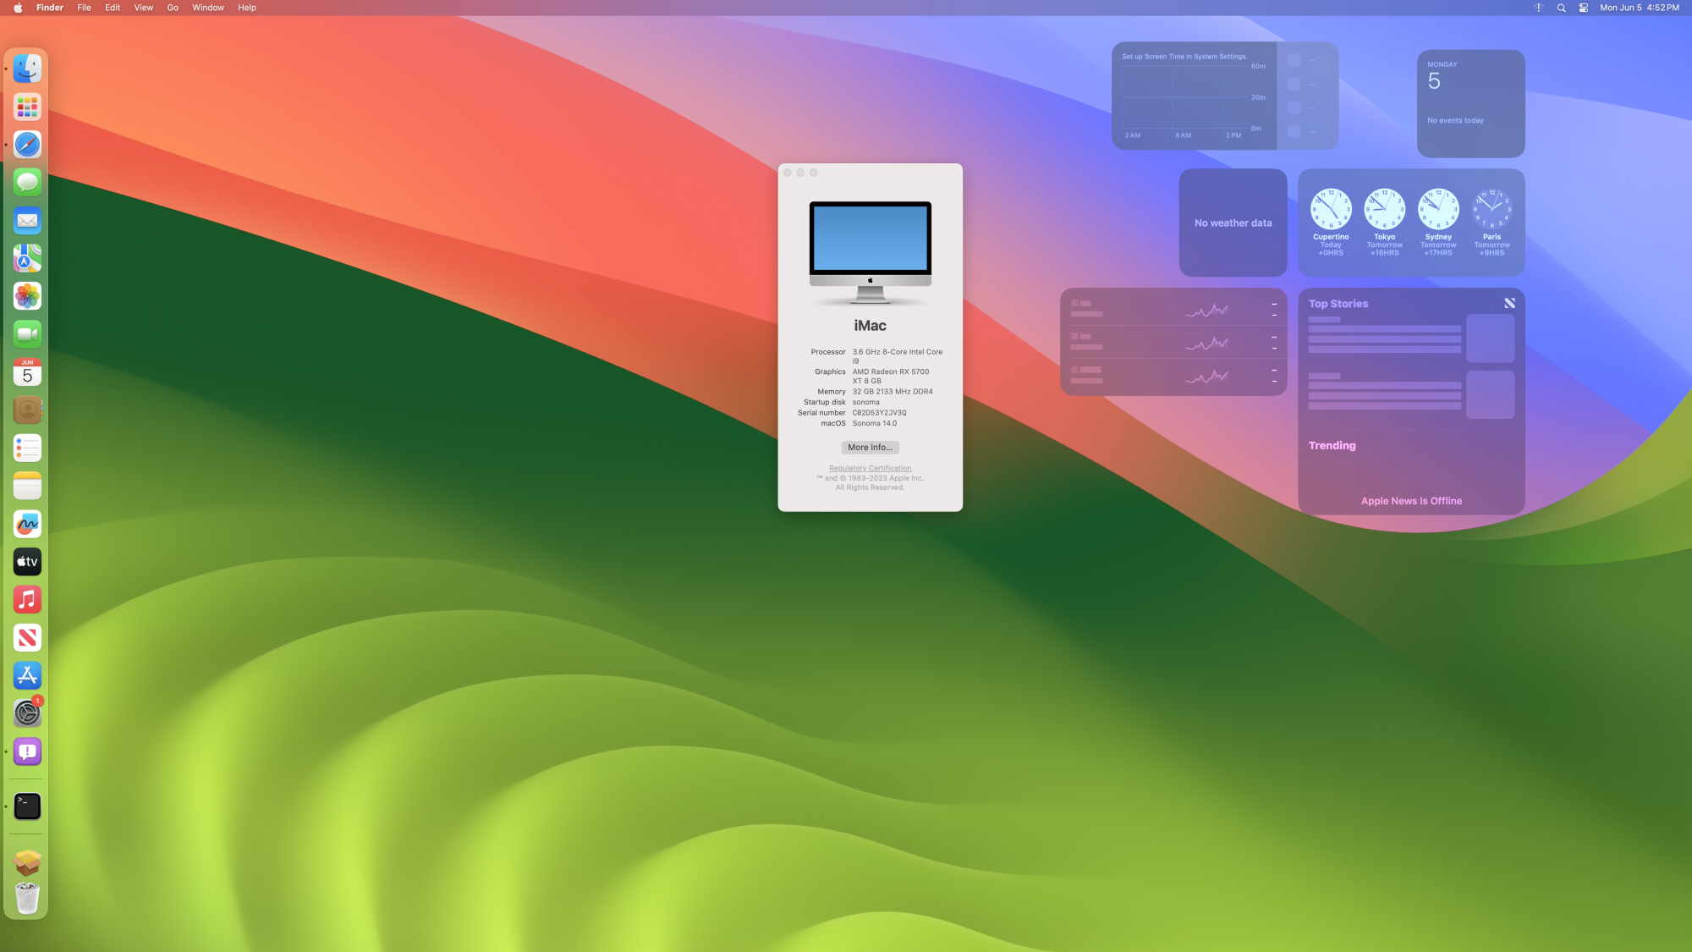Open the Go menu

pyautogui.click(x=173, y=8)
